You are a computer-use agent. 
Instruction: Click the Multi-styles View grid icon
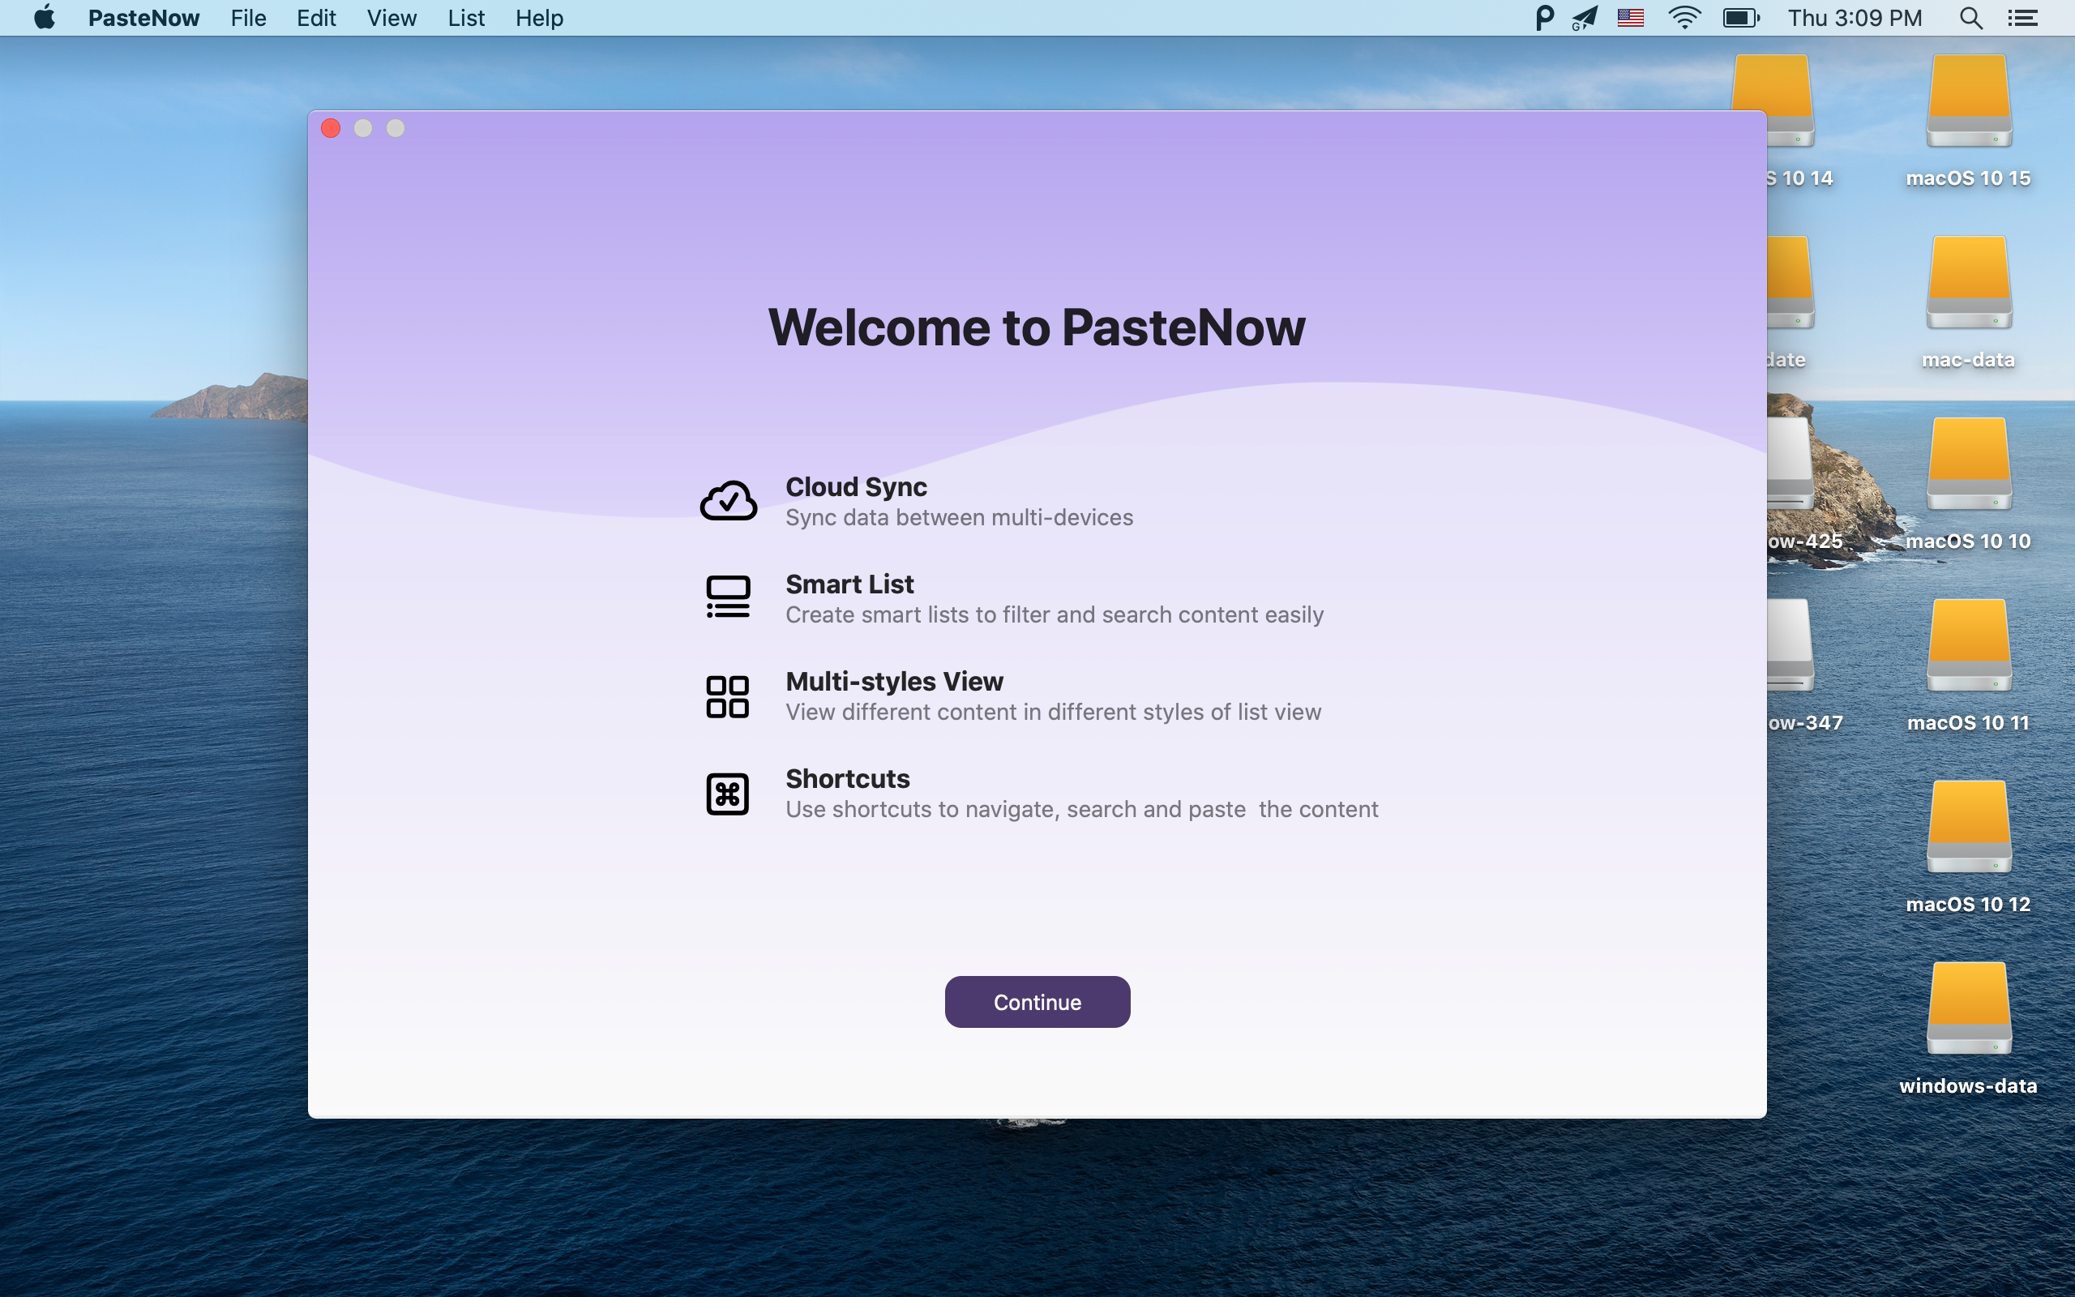coord(727,696)
